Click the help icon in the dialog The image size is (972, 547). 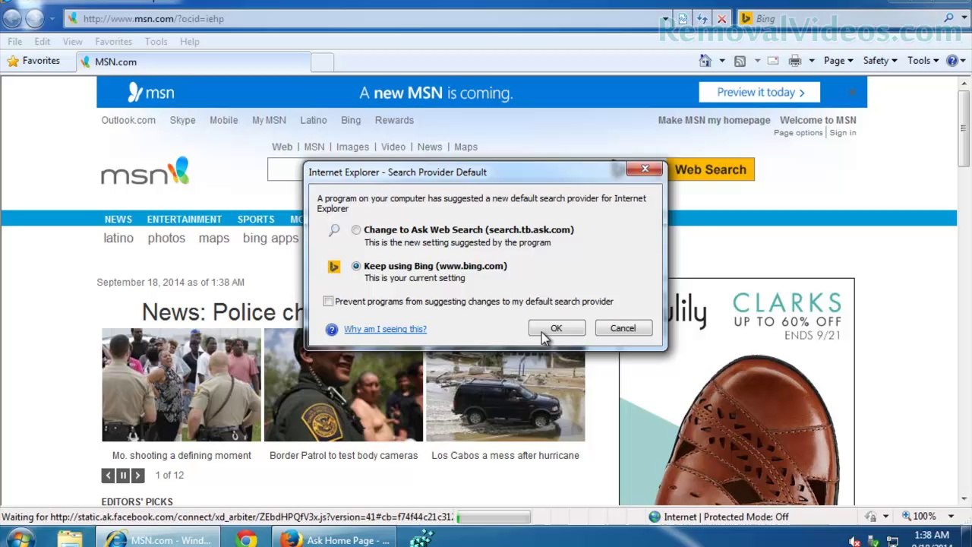(331, 329)
